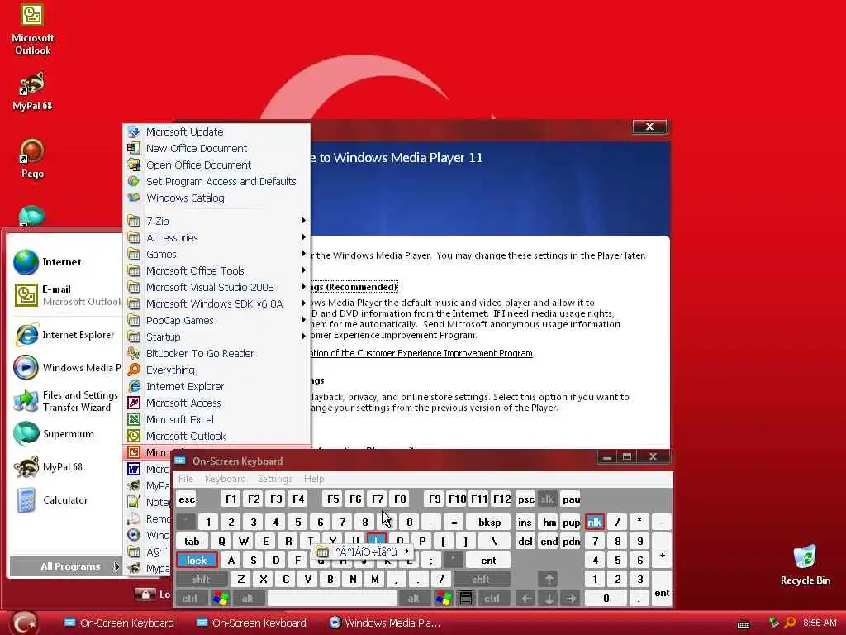
Task: Open Keyboard menu in On-Screen Keyboard
Action: 225,479
